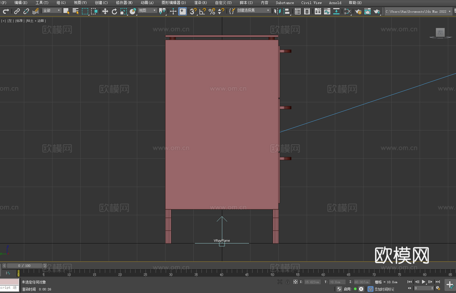
Task: Open 工具(T) menu
Action: pyautogui.click(x=42, y=3)
